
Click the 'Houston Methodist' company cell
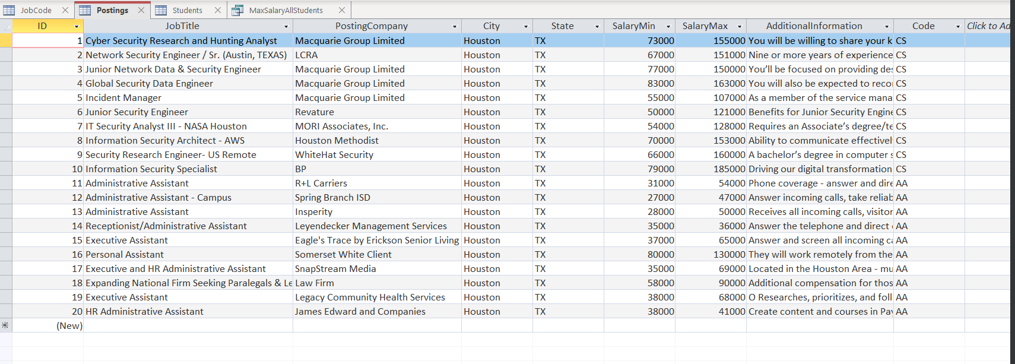point(377,140)
